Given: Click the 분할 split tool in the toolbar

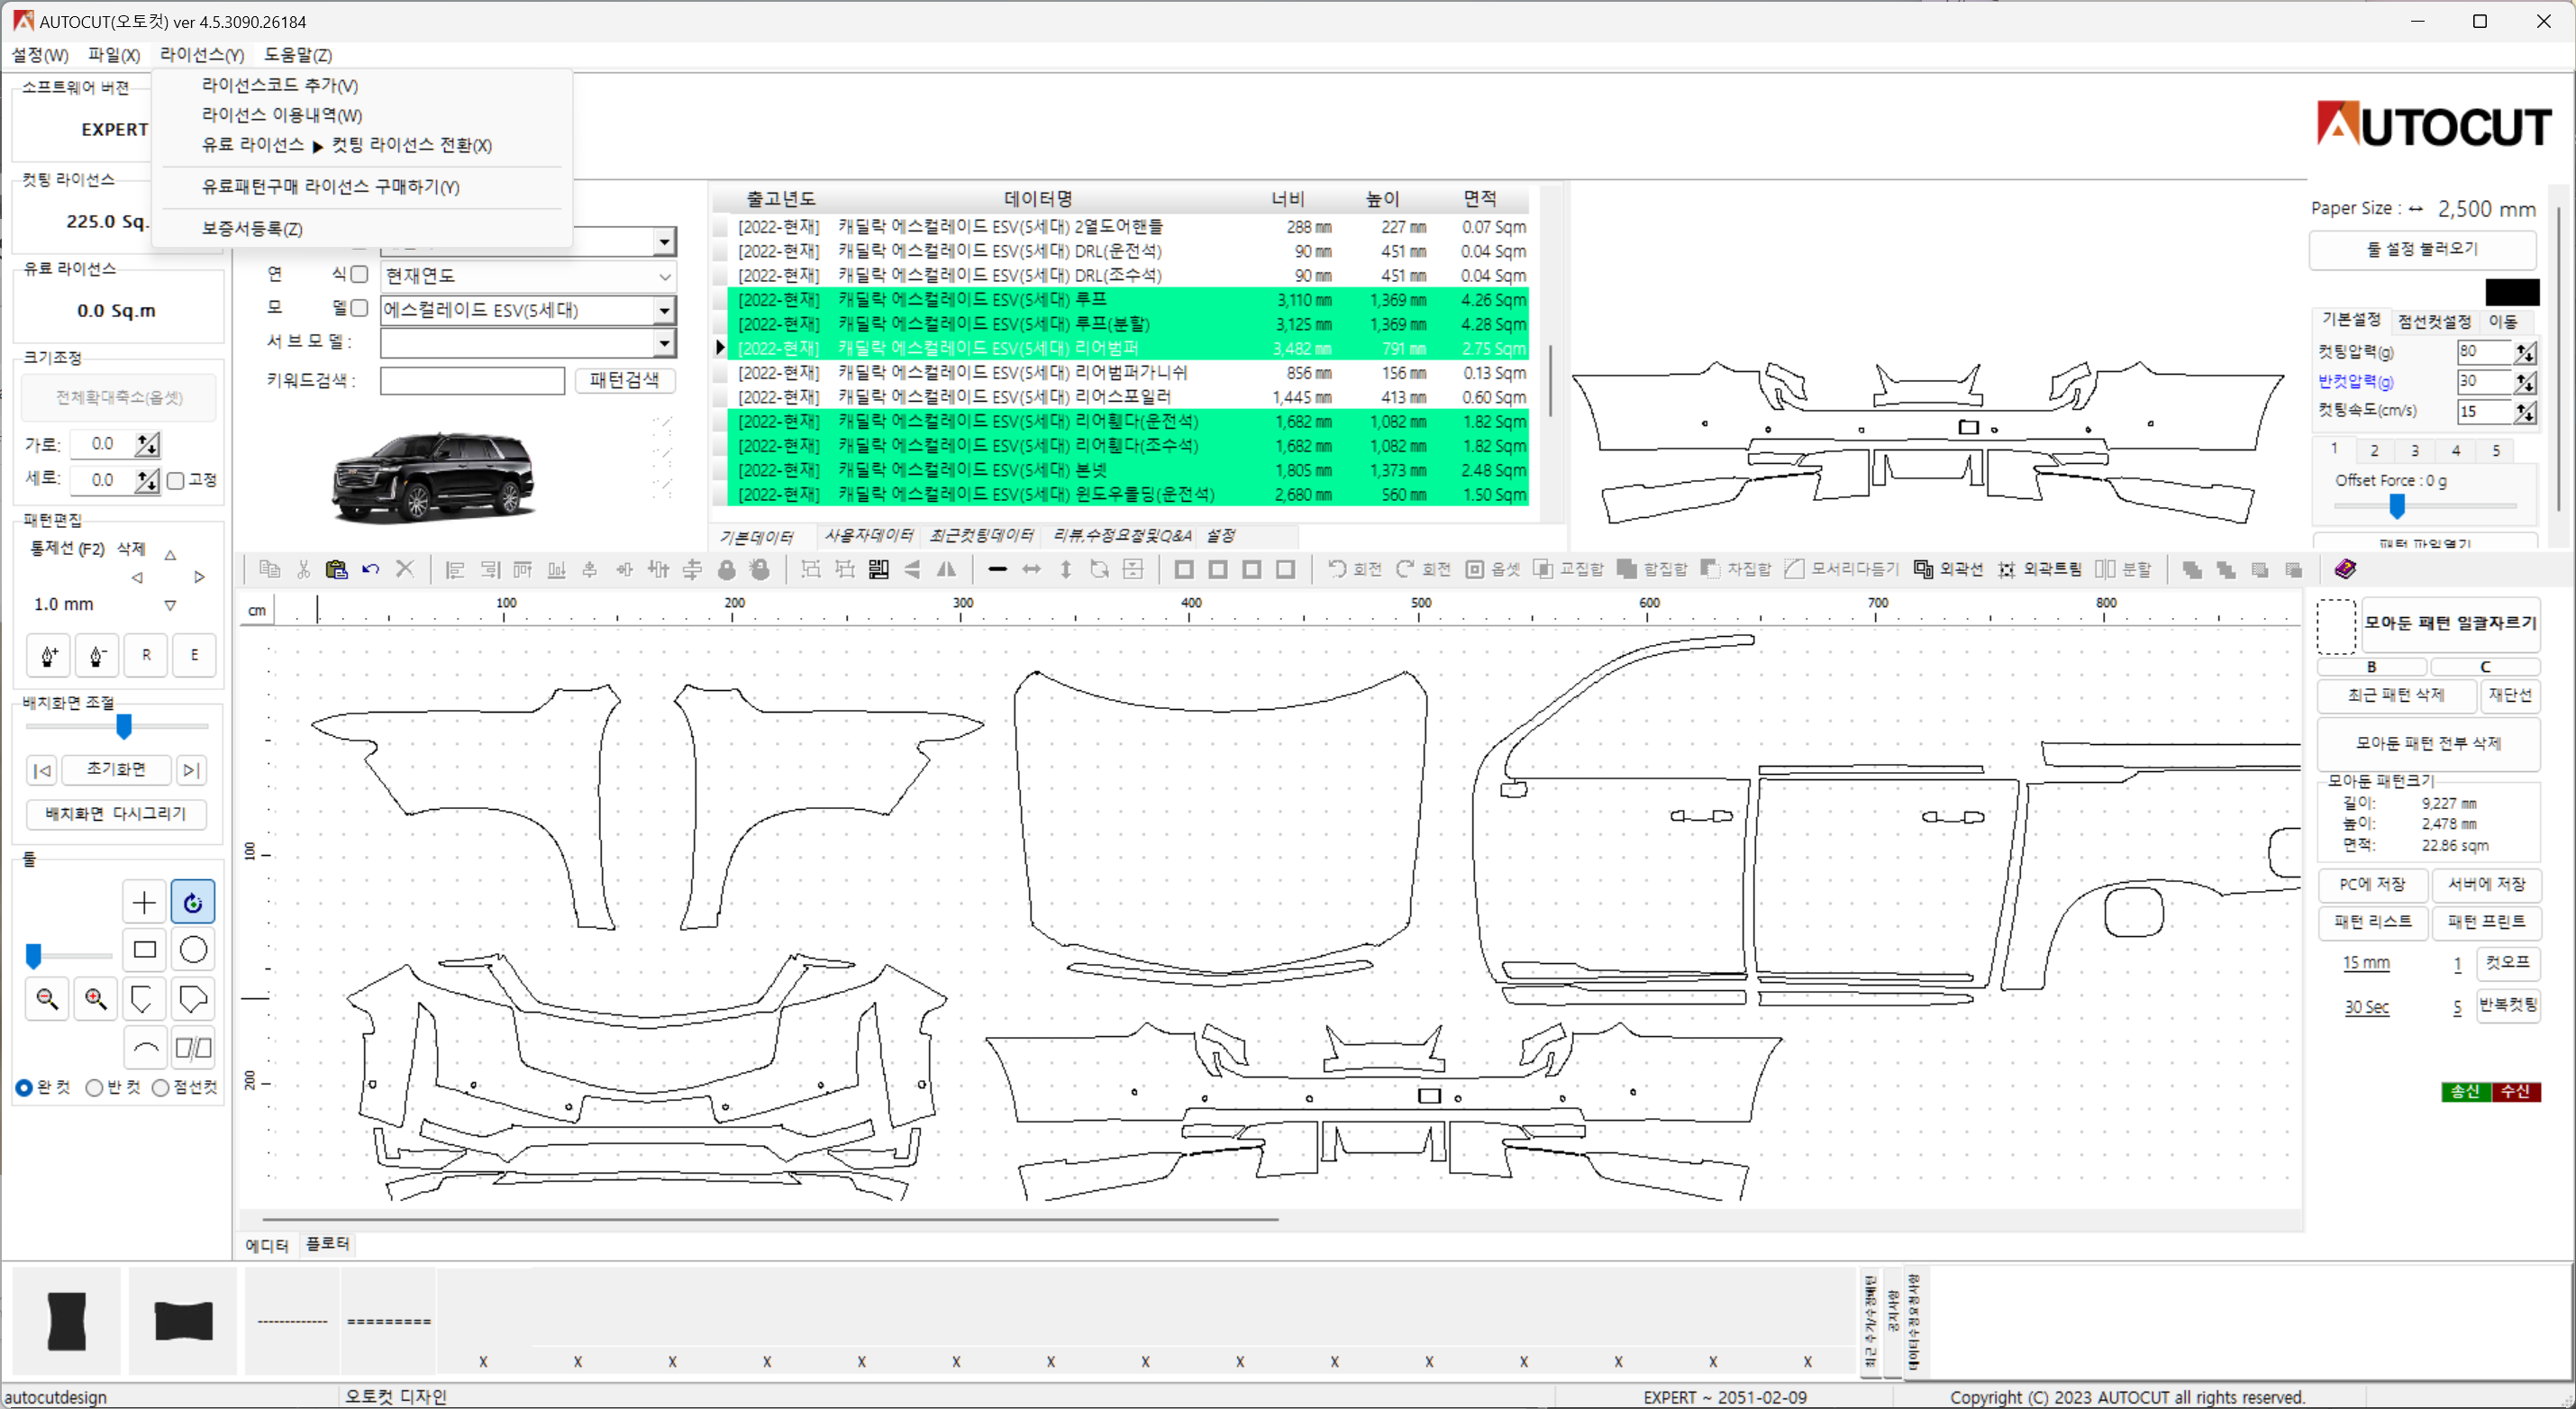Looking at the screenshot, I should [2122, 569].
